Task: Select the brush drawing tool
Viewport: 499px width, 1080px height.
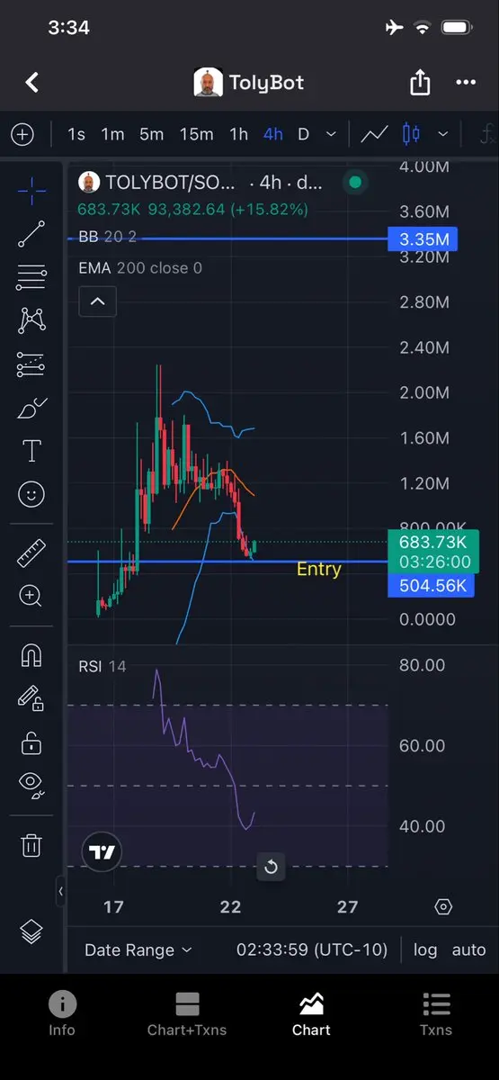Action: pyautogui.click(x=31, y=408)
